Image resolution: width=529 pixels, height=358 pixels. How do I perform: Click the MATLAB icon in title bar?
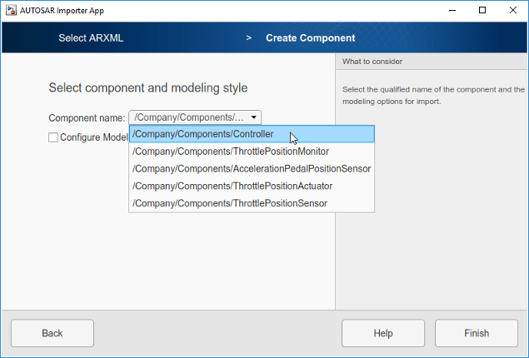click(x=9, y=10)
